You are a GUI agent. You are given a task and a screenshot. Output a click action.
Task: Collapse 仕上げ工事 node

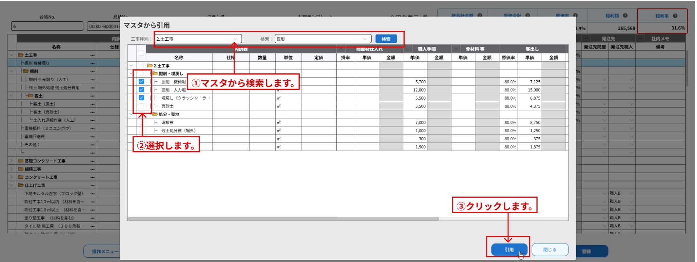click(x=11, y=185)
